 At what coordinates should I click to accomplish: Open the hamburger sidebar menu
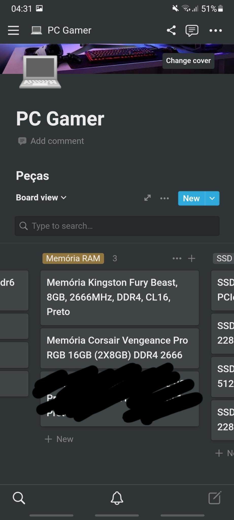(13, 30)
